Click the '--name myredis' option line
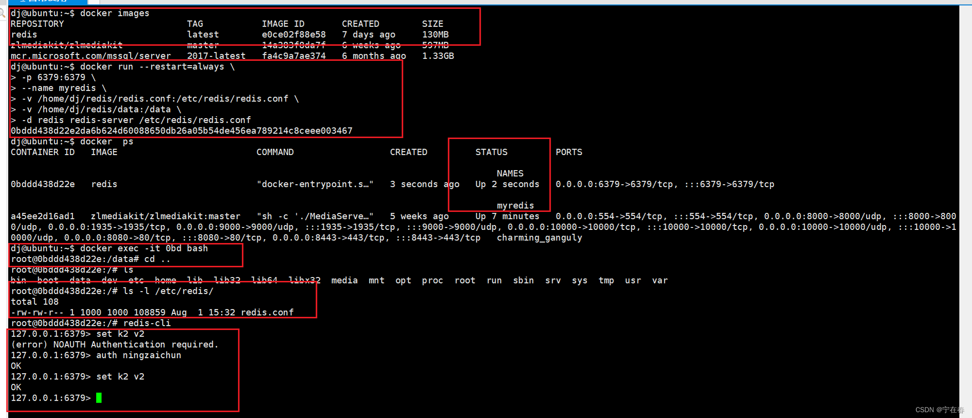This screenshot has height=418, width=972. (x=59, y=88)
